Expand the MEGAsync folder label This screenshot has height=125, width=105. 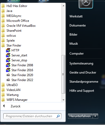tap(14, 16)
